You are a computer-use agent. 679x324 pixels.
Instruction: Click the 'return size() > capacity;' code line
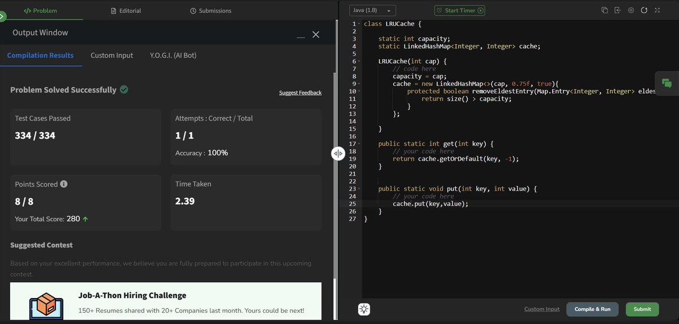click(x=466, y=98)
